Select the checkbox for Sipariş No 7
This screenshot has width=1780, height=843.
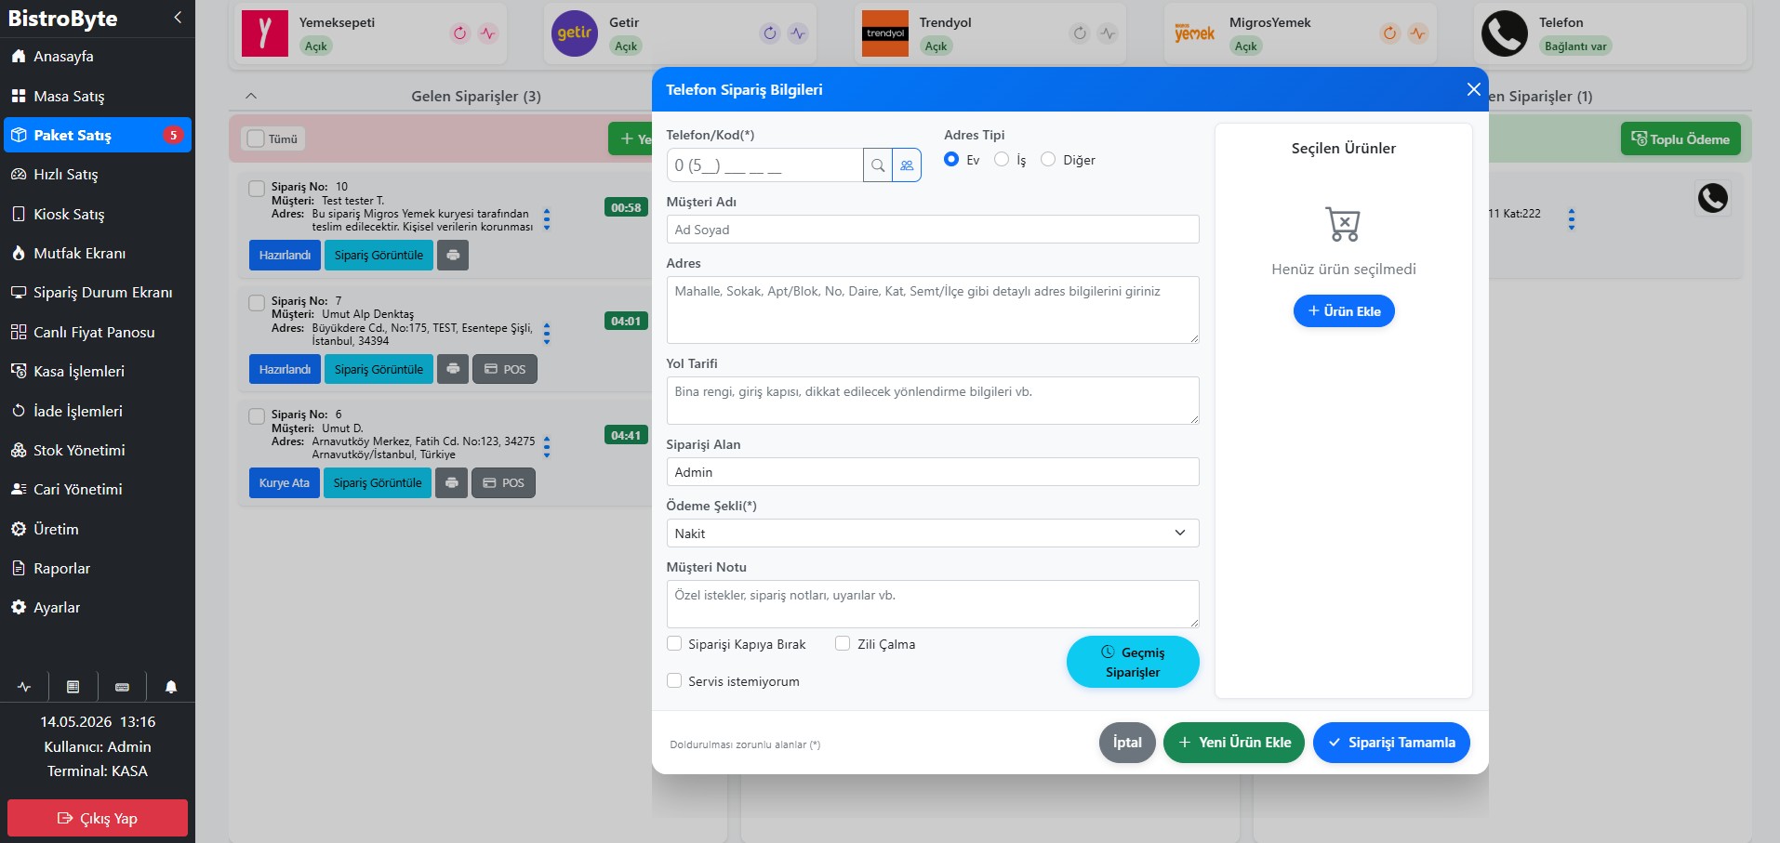(257, 303)
